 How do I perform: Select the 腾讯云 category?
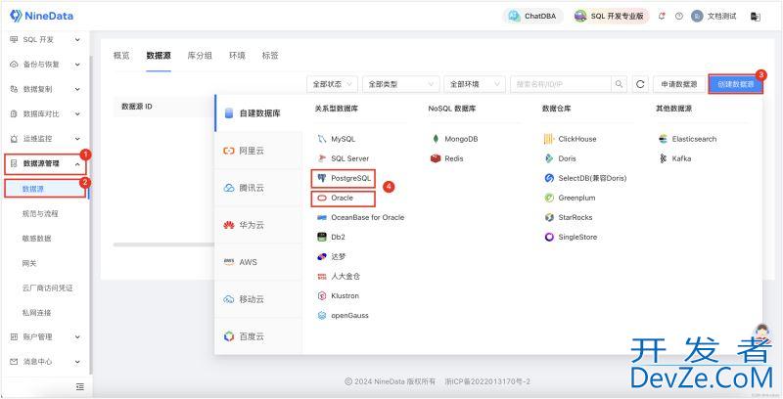tap(258, 188)
